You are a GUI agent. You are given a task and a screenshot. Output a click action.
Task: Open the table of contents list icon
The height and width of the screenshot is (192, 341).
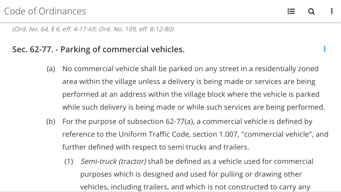point(291,11)
